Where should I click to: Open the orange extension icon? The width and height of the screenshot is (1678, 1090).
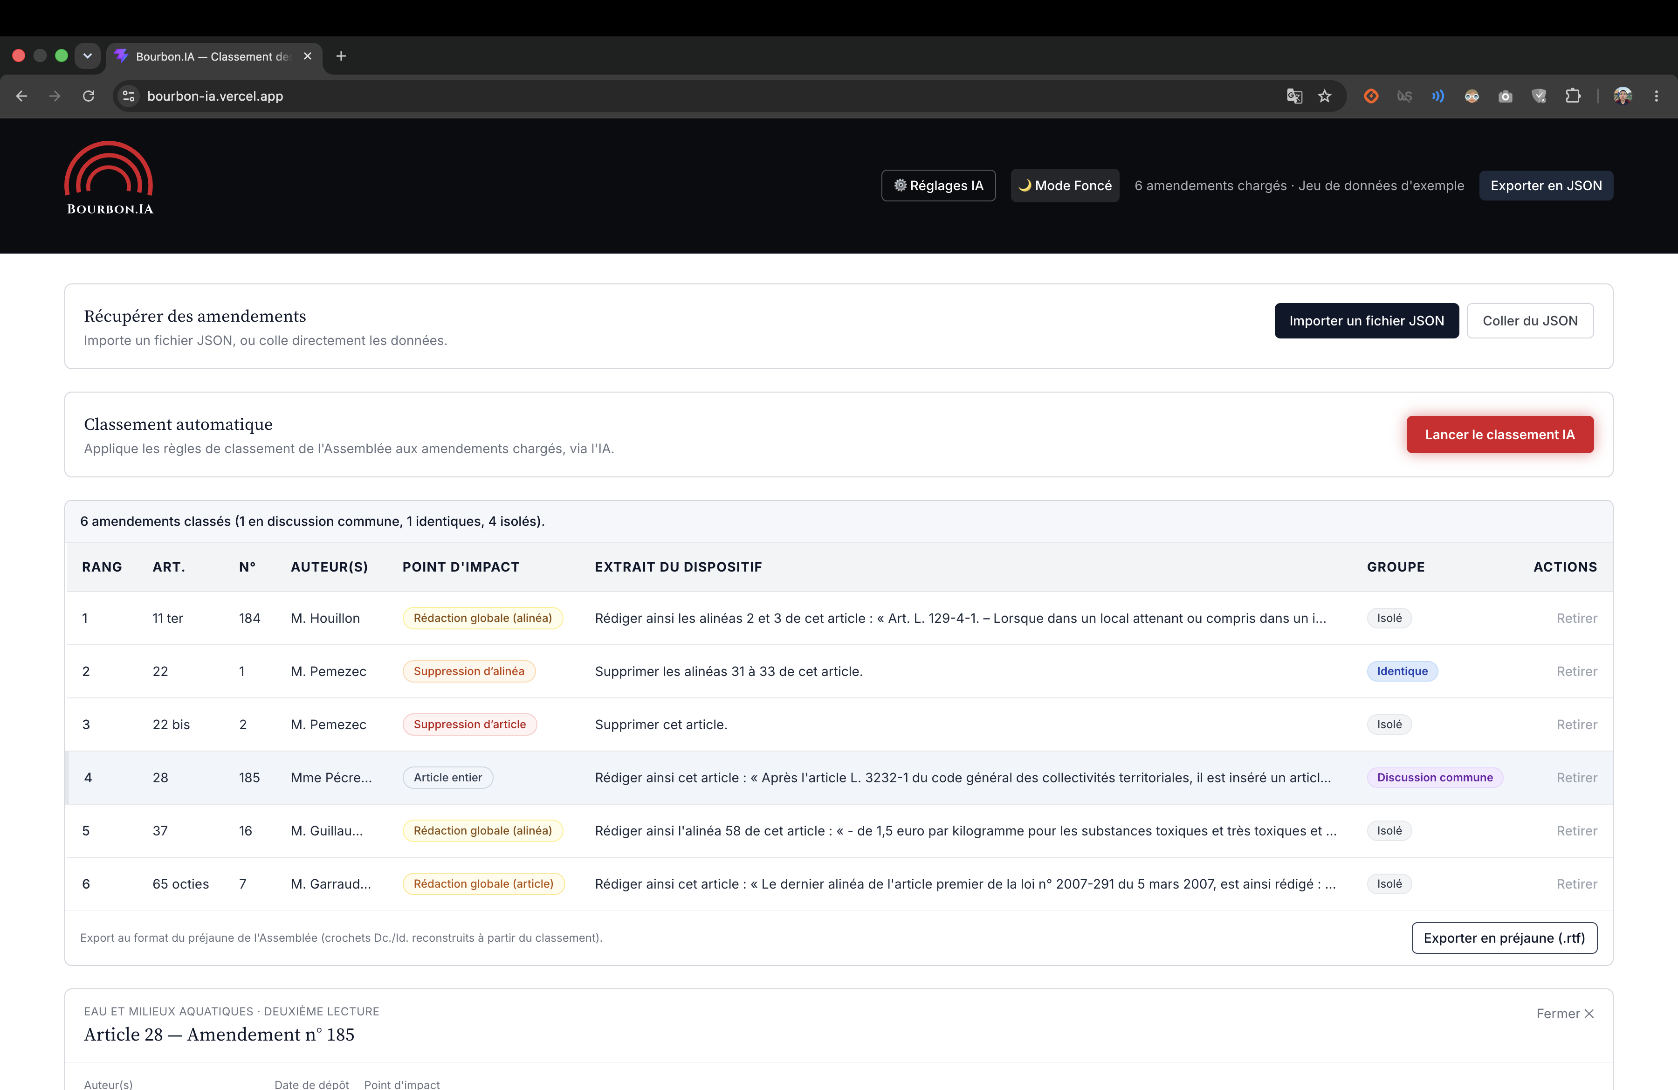[x=1371, y=96]
